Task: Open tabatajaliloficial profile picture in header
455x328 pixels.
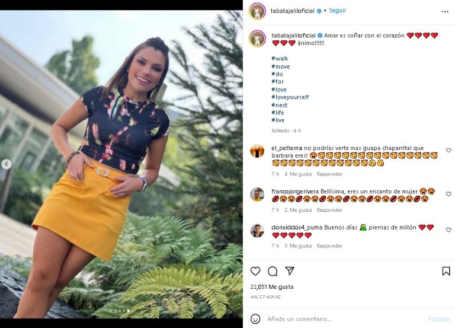Action: pos(257,11)
